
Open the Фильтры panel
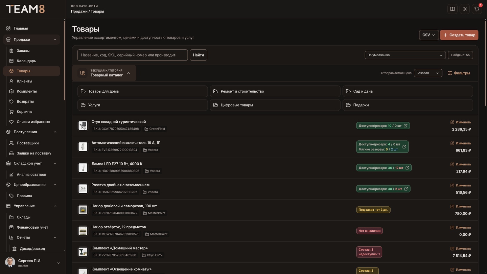pyautogui.click(x=459, y=73)
